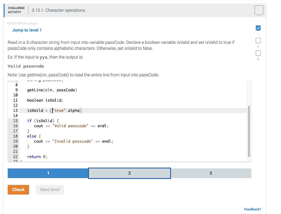The height and width of the screenshot is (214, 281).
Task: Switch to the level 3 tab
Action: (x=211, y=173)
